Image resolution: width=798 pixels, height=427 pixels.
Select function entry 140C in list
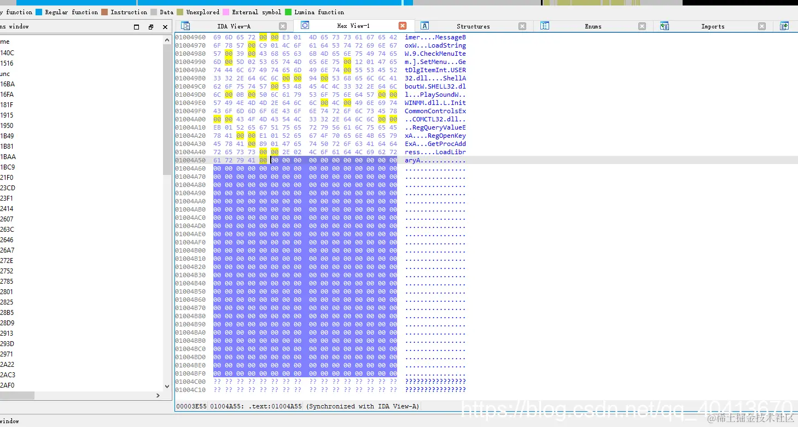point(8,53)
